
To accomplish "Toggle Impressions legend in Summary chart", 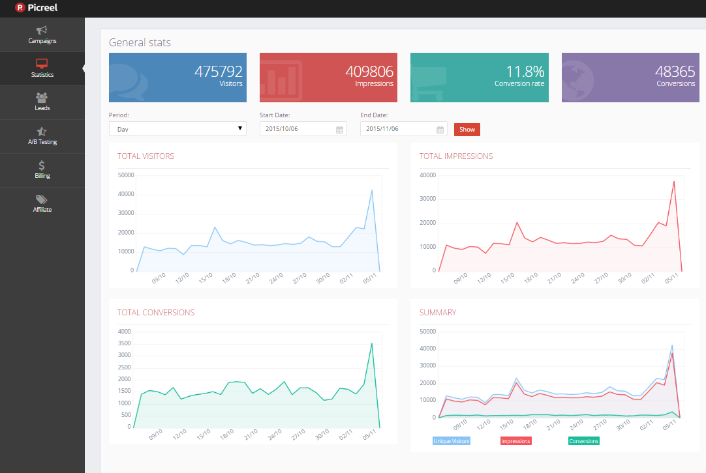I will pos(515,441).
